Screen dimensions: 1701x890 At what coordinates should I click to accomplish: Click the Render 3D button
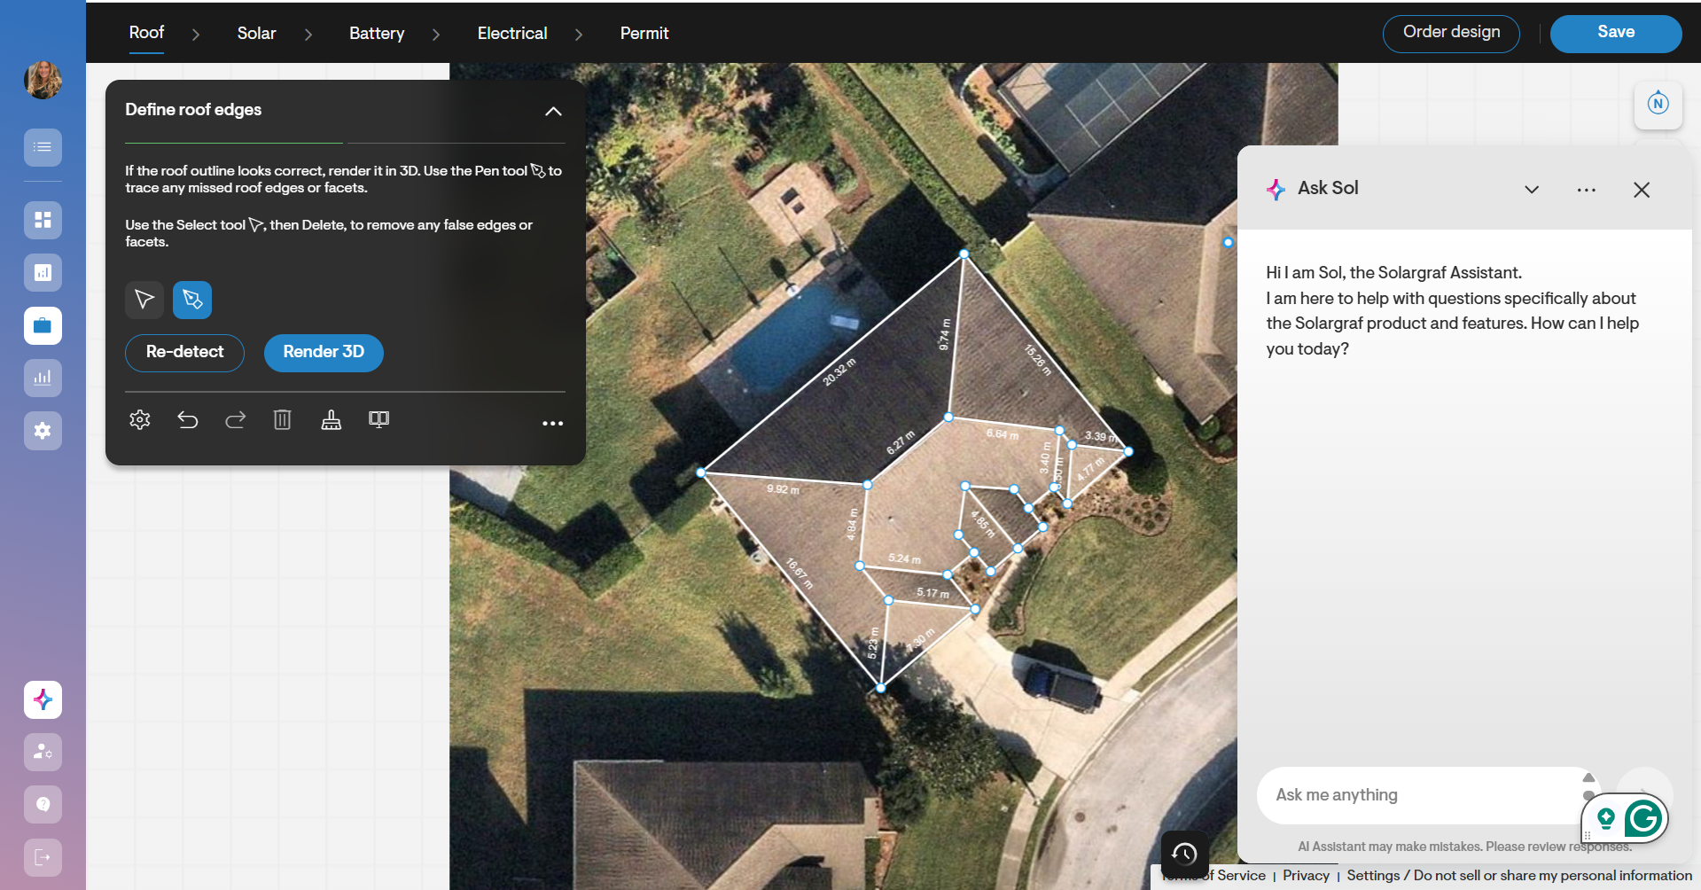(324, 352)
